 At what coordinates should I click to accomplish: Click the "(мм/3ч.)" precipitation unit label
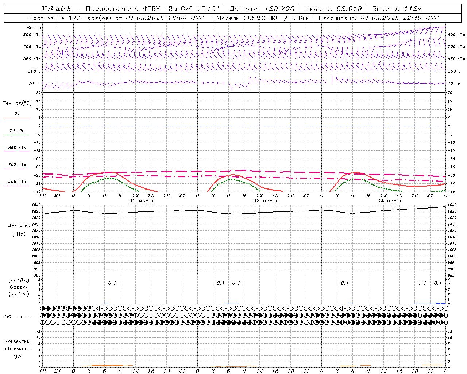(19, 280)
